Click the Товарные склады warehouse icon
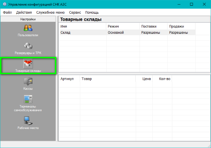The image size is (211, 148). pyautogui.click(x=28, y=64)
